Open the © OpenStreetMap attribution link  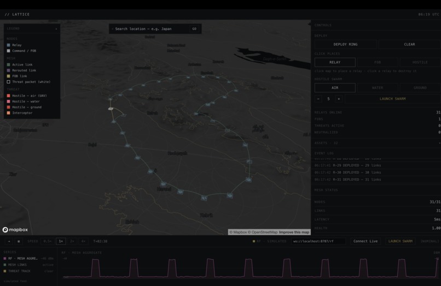(263, 233)
